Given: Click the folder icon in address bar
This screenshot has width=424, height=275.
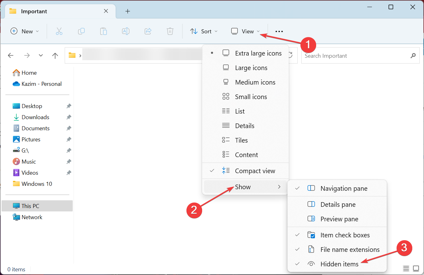Looking at the screenshot, I should tap(72, 56).
